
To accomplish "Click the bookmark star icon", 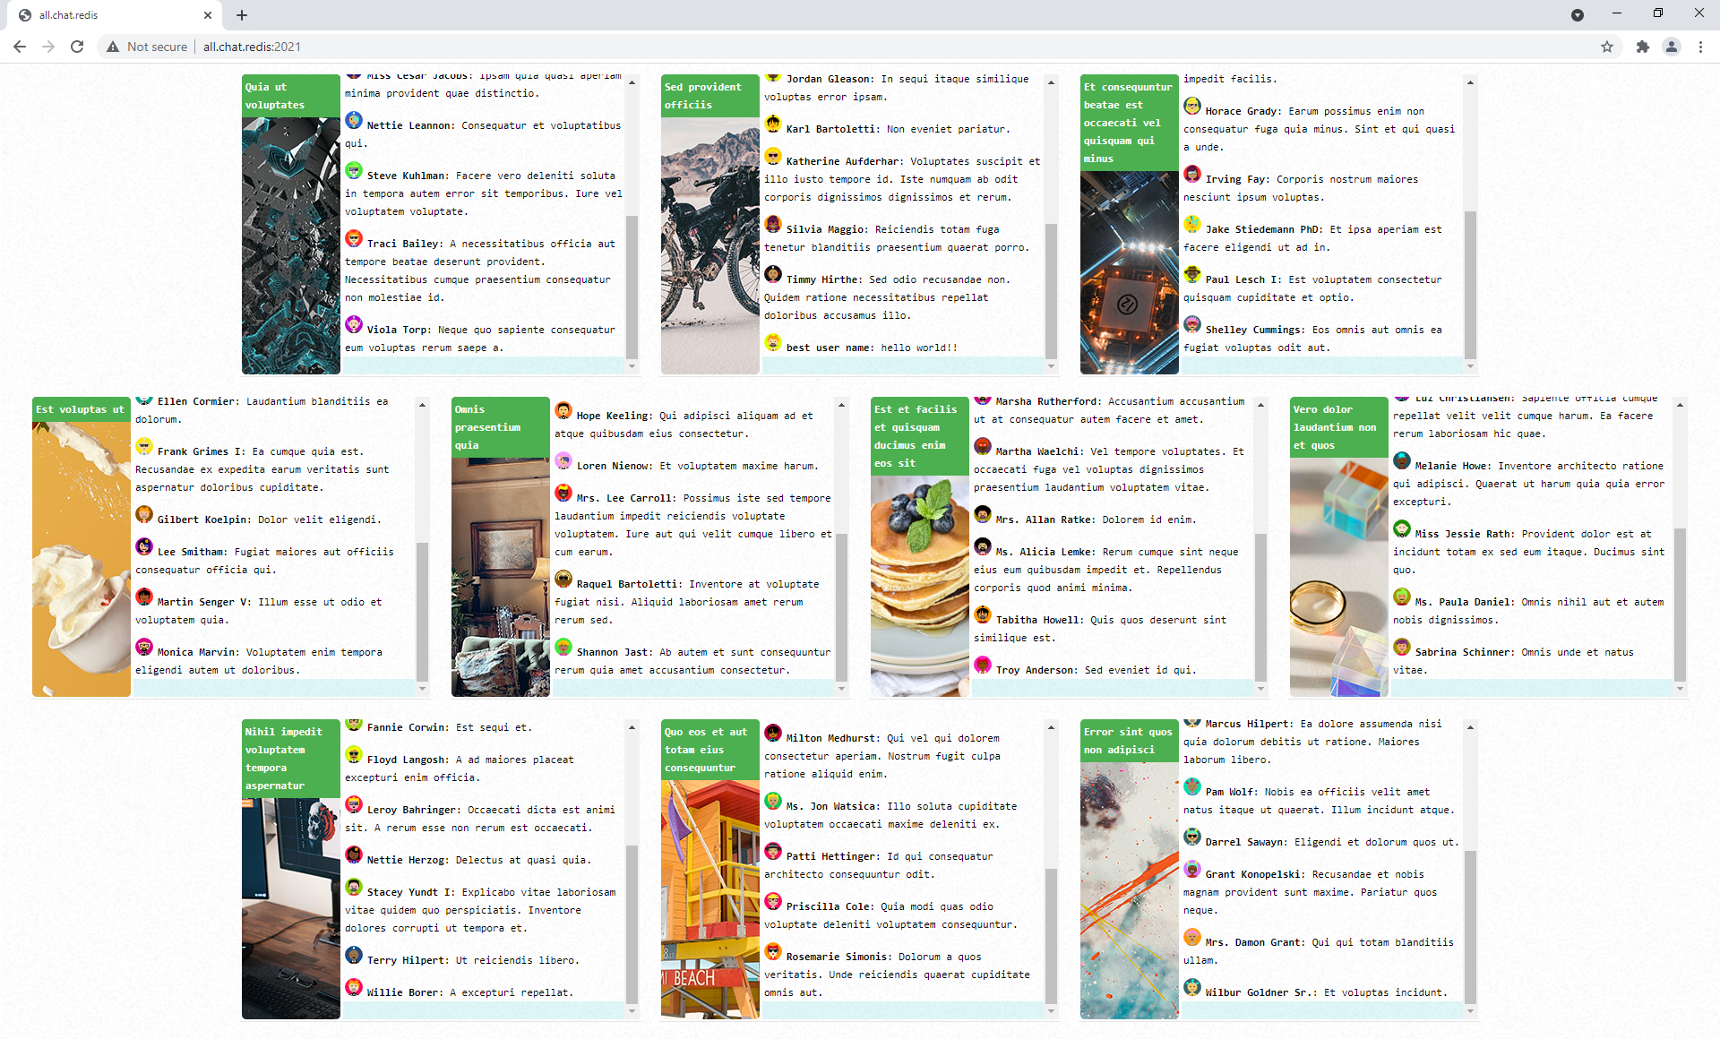I will click(x=1606, y=47).
